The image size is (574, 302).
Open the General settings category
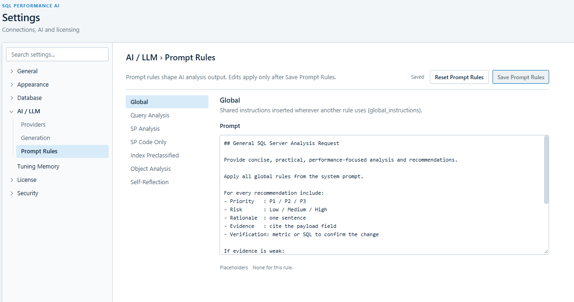(x=28, y=71)
